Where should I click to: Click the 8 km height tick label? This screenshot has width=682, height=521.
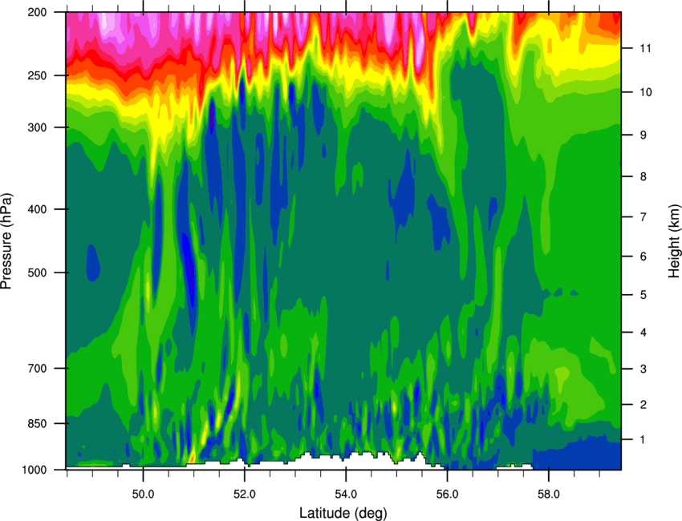pos(643,176)
